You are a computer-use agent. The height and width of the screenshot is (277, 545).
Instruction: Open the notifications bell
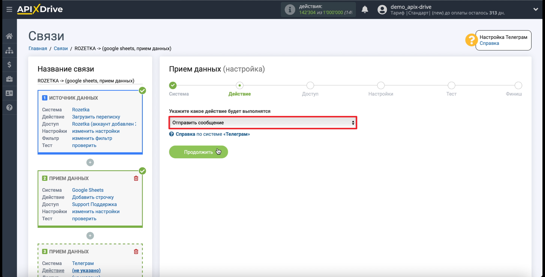tap(365, 10)
